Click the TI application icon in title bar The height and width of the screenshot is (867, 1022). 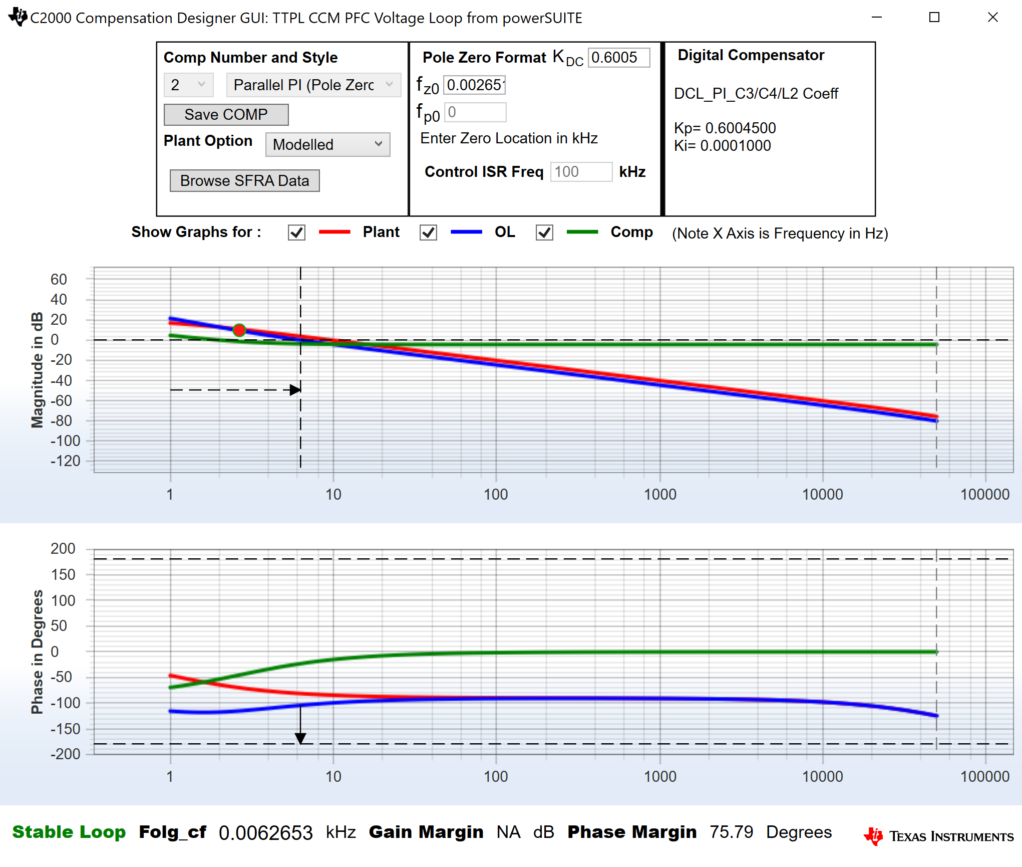click(x=18, y=17)
